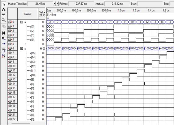Toggle Snap to Grid icon
The height and width of the screenshot is (125, 174).
(4, 50)
